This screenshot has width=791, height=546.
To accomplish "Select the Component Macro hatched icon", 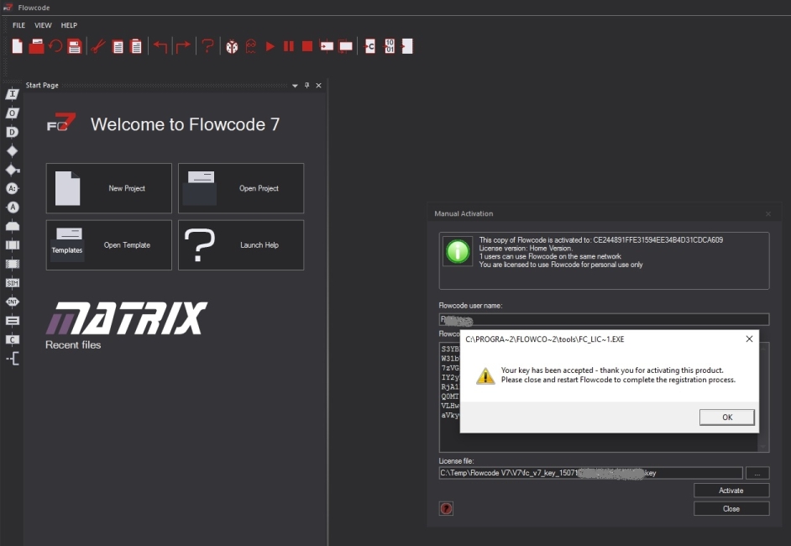I will pyautogui.click(x=13, y=264).
